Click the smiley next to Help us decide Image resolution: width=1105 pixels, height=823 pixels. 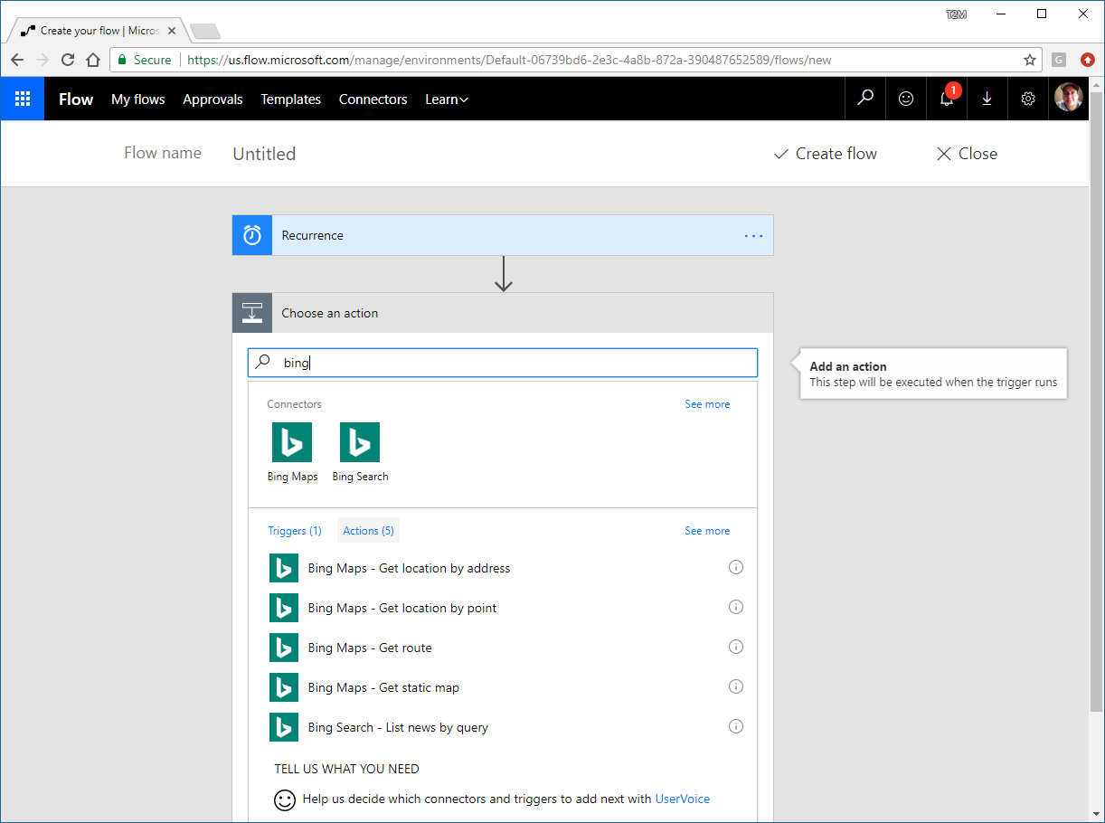pos(284,800)
